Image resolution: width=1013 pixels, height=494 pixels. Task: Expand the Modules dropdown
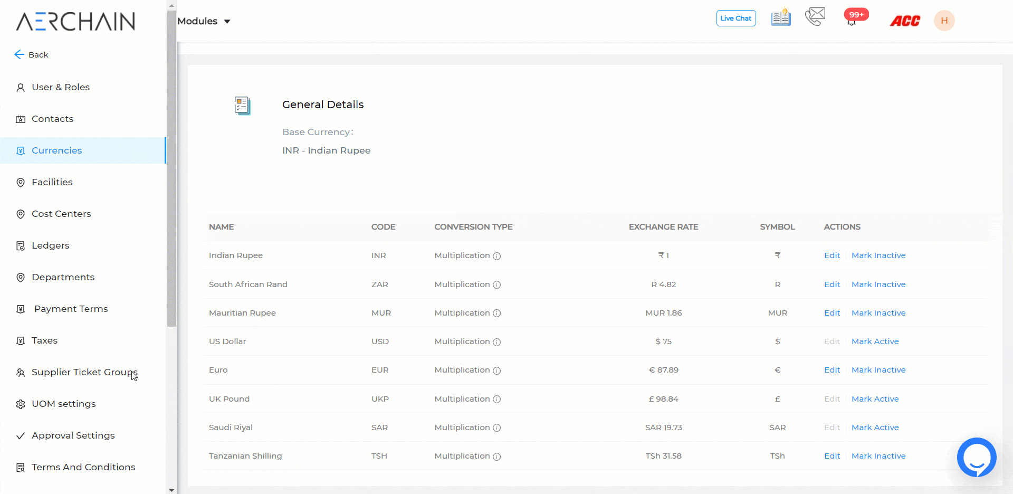(204, 21)
